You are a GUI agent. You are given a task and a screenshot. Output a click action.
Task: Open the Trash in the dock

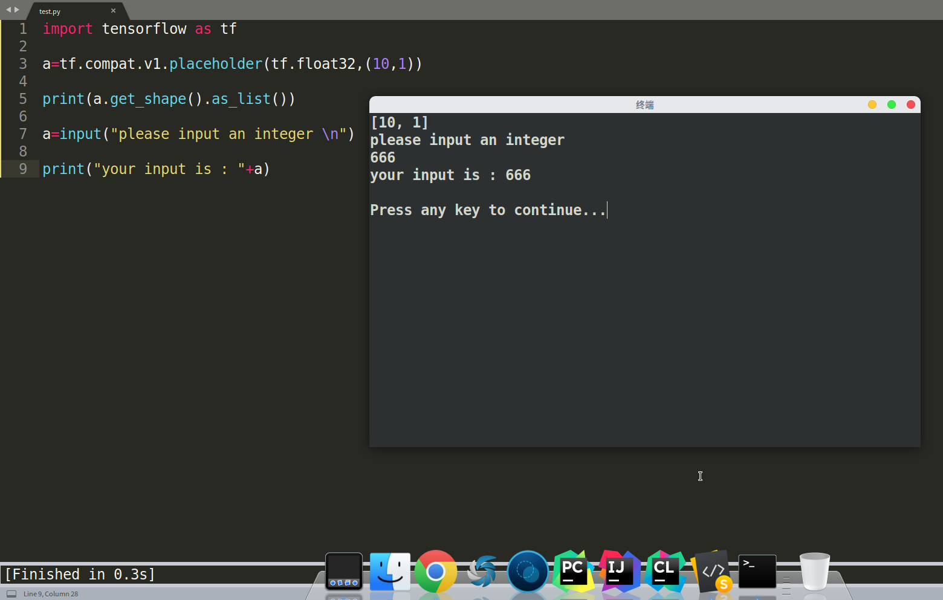point(814,571)
